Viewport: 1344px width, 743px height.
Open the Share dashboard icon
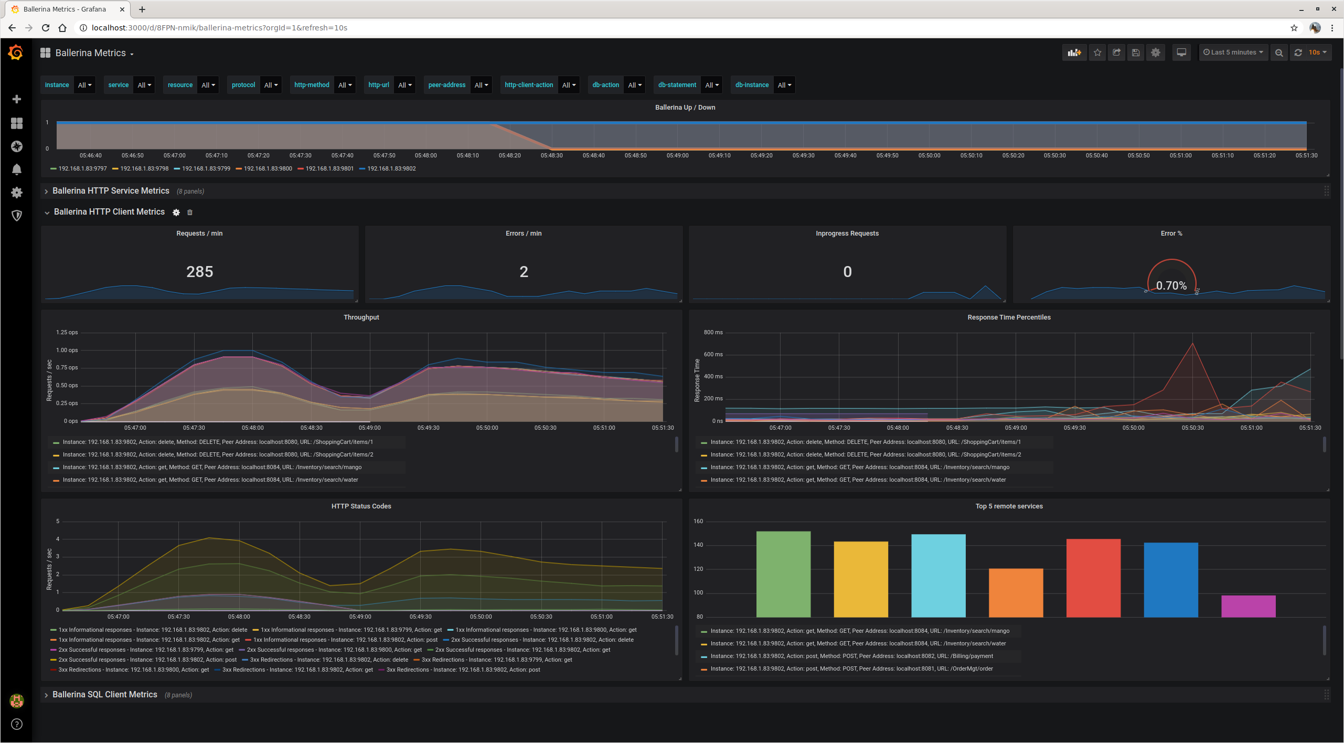(1116, 52)
